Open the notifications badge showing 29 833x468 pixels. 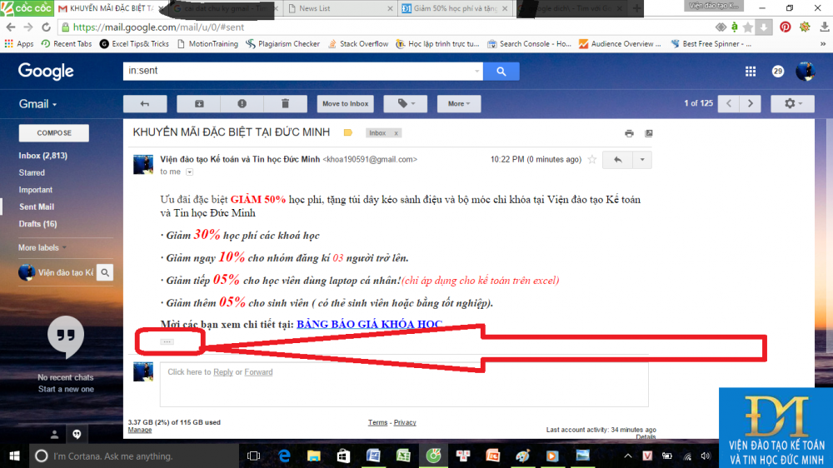778,71
